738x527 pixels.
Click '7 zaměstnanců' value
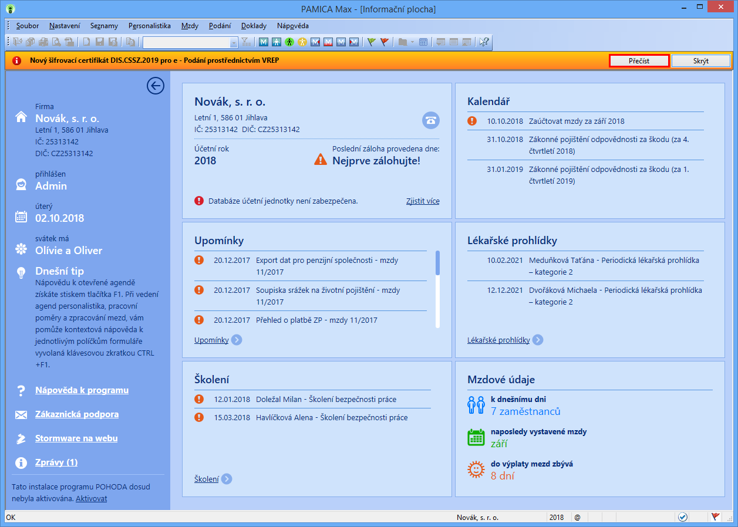pos(525,411)
